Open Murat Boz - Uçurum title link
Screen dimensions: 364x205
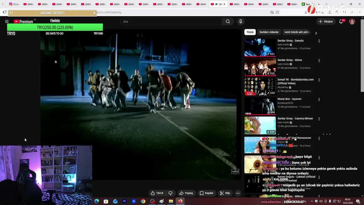[289, 99]
